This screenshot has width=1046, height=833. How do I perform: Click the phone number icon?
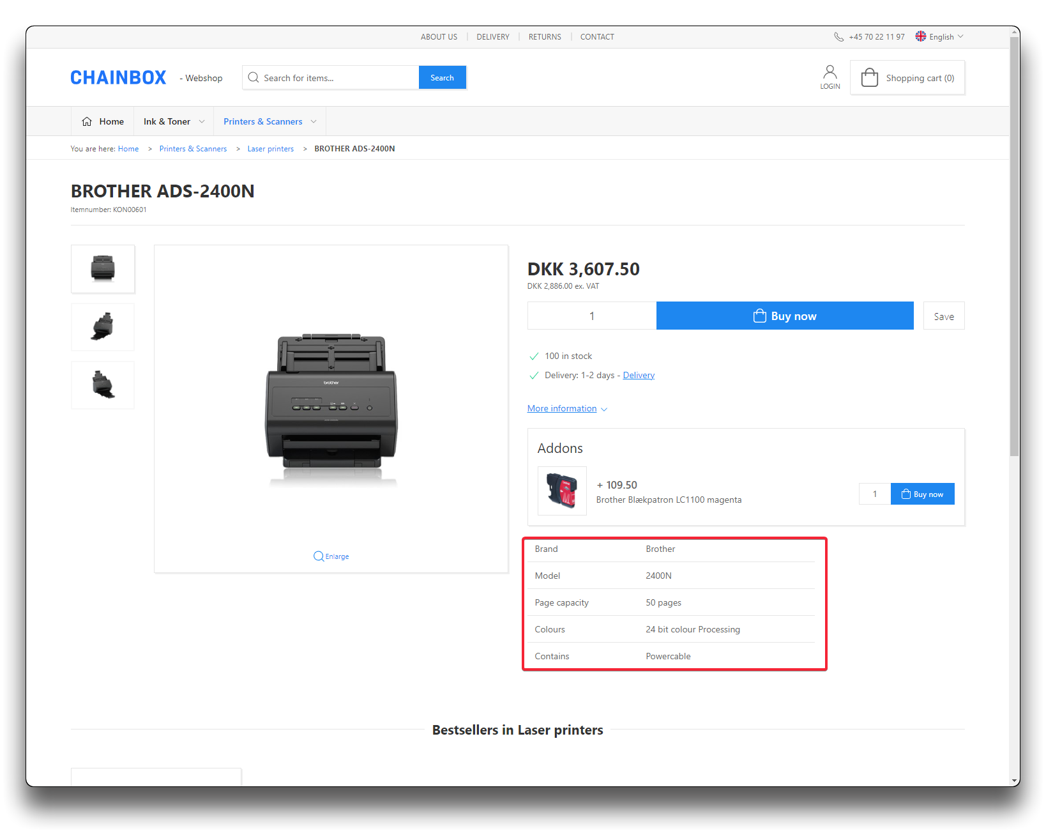click(838, 37)
